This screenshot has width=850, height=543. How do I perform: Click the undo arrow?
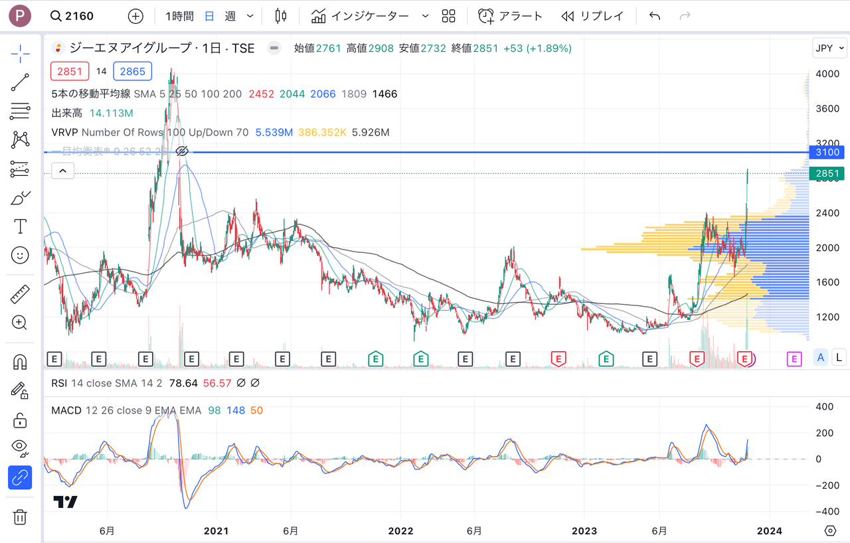(655, 16)
